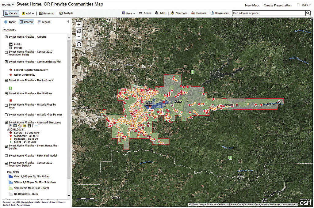Click the fire lookout marker near Waterloo

[x=193, y=72]
